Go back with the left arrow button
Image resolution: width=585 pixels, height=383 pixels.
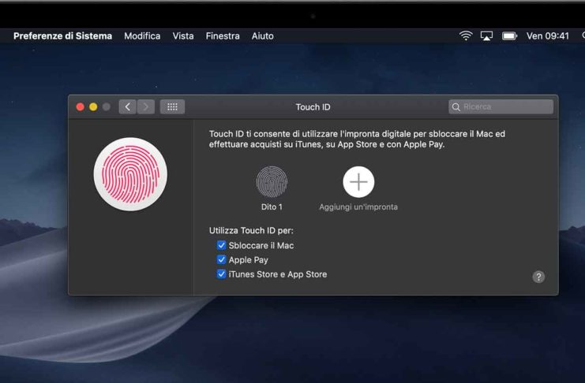pos(128,107)
